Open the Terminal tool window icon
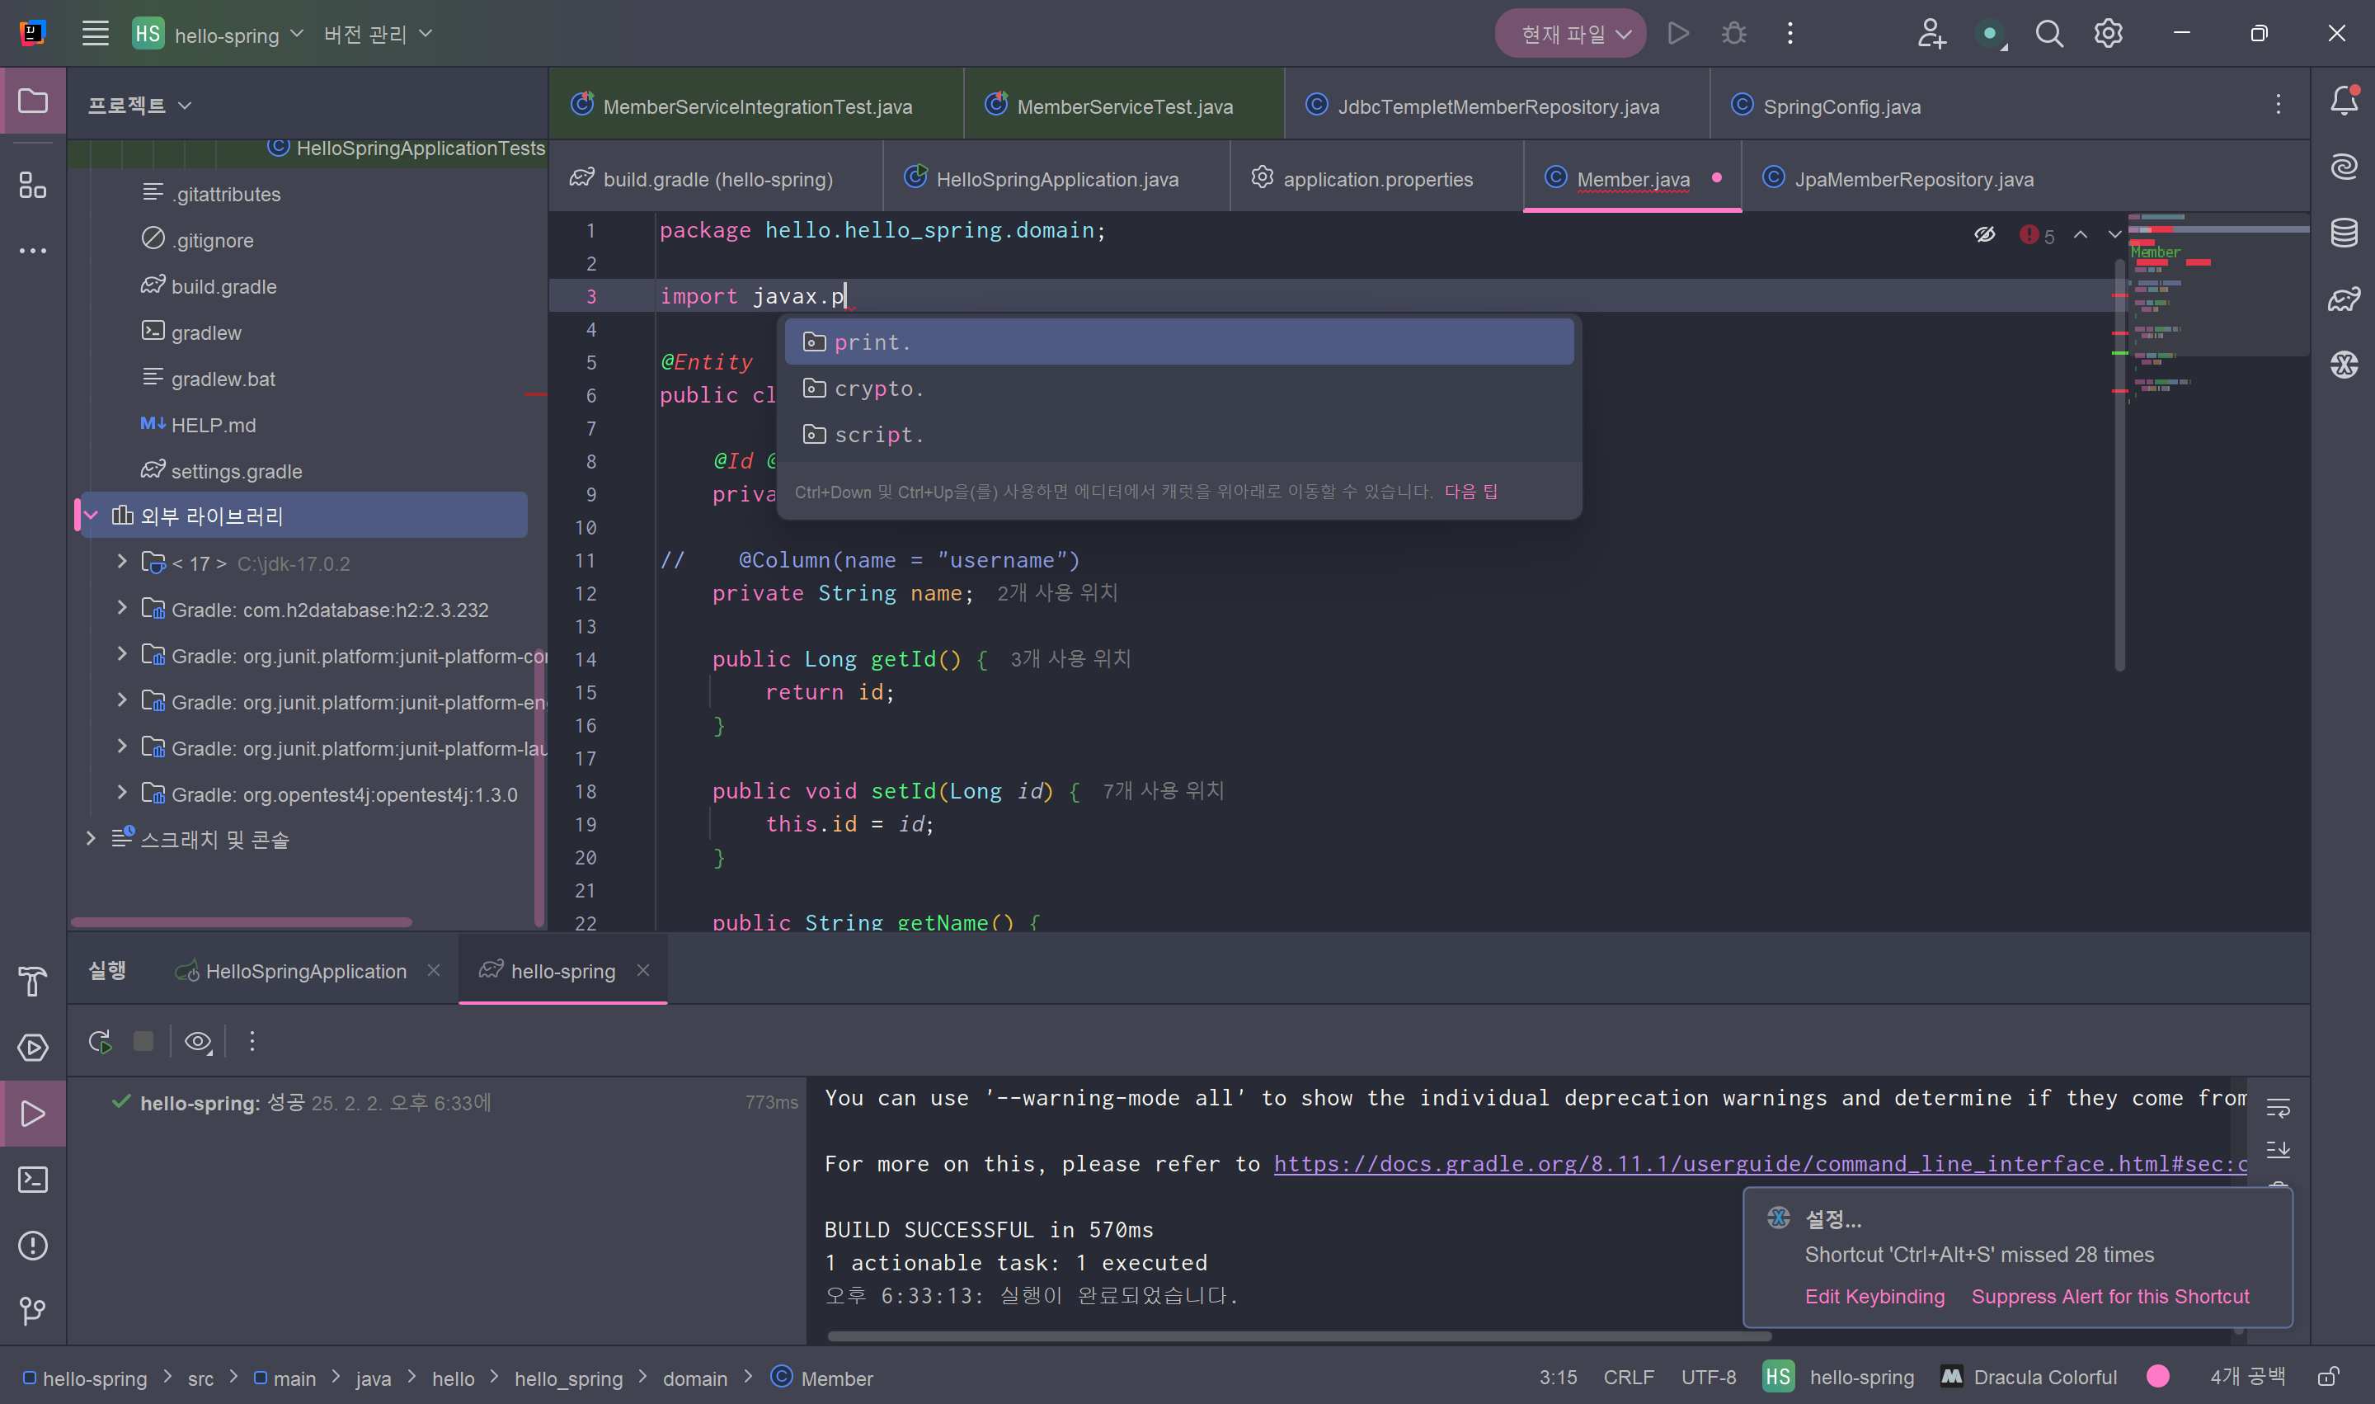This screenshot has width=2375, height=1404. click(33, 1180)
